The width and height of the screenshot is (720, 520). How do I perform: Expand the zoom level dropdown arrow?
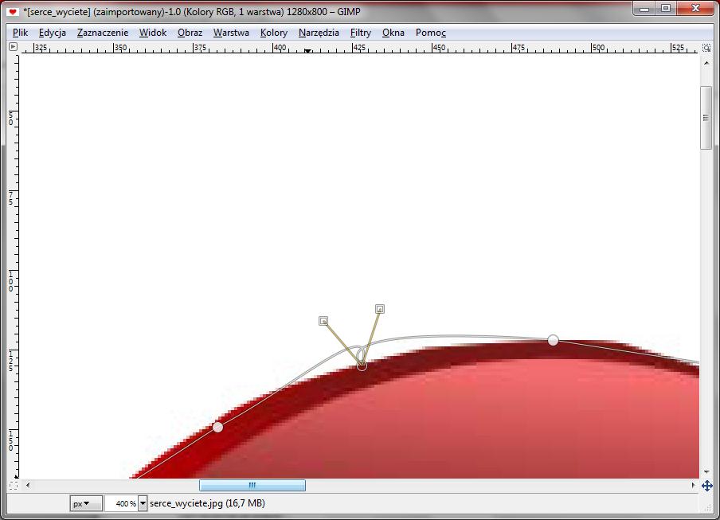143,503
